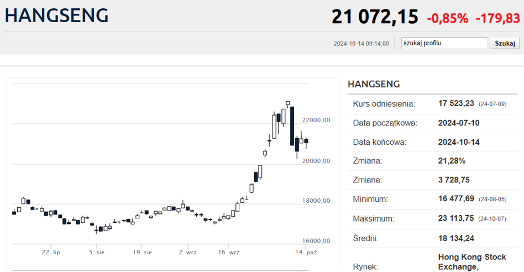This screenshot has width=524, height=272.
Task: Click the percent change -0,85%
Action: [448, 18]
